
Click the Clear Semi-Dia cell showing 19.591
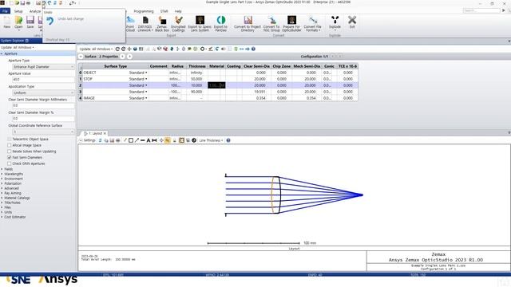(x=256, y=92)
